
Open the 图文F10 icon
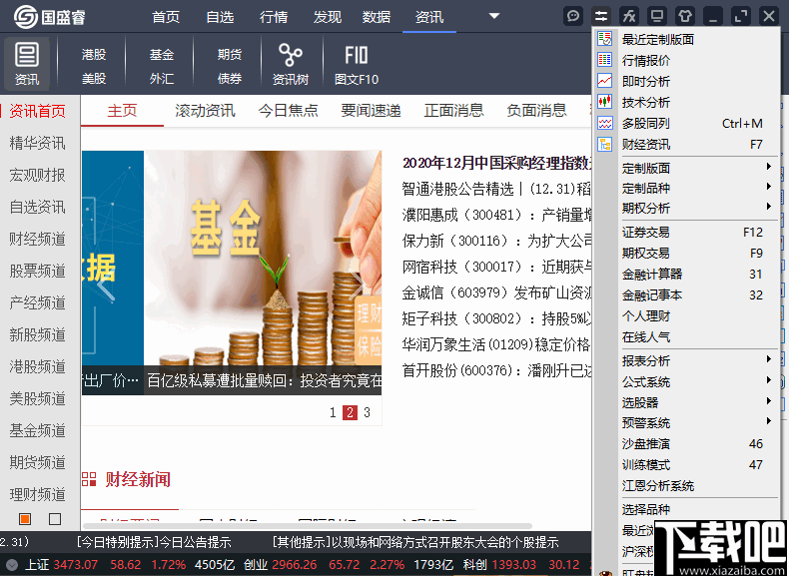357,64
